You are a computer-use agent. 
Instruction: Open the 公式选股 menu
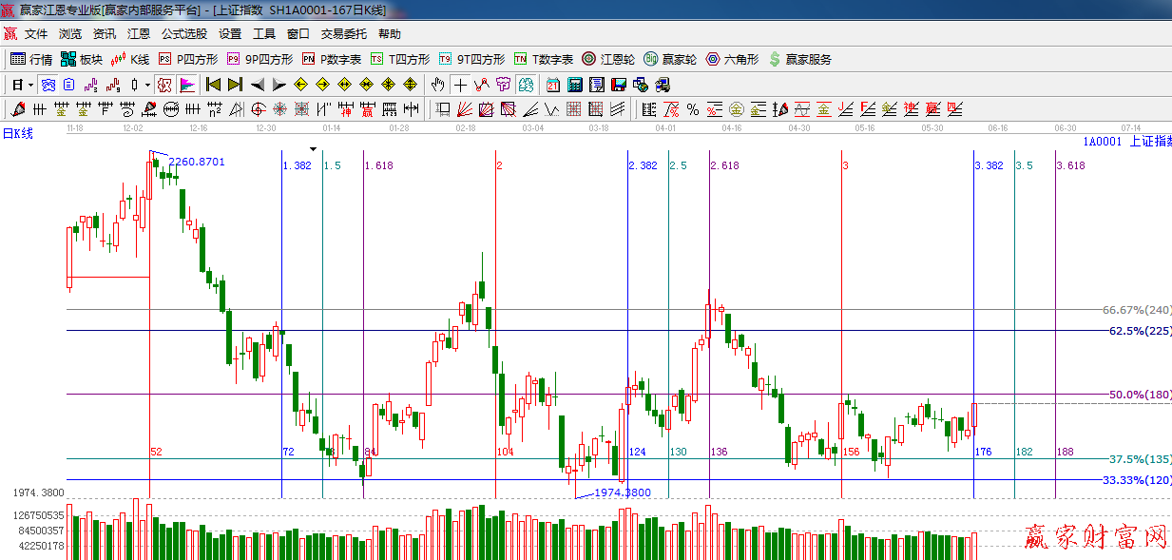[x=183, y=34]
